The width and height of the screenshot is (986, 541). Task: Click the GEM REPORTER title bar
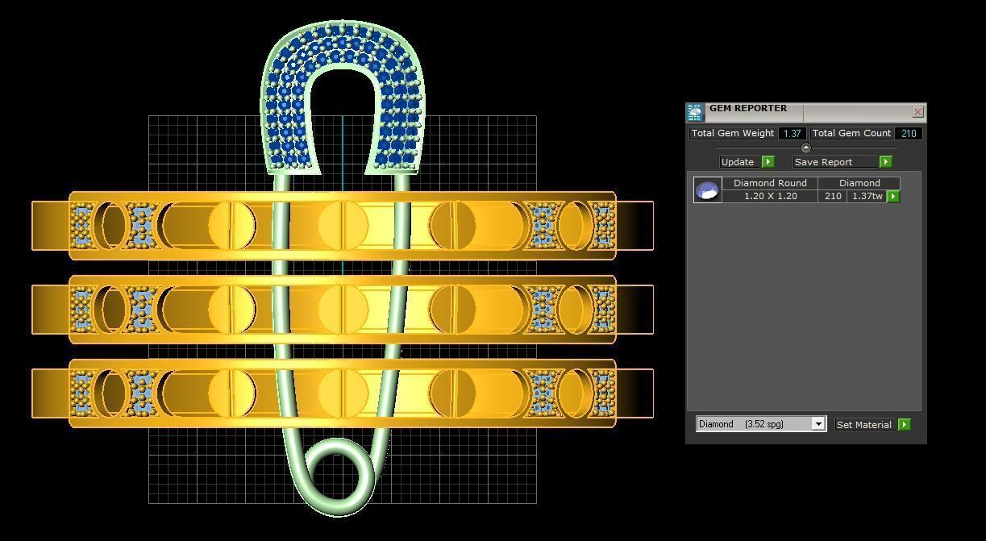coord(806,111)
